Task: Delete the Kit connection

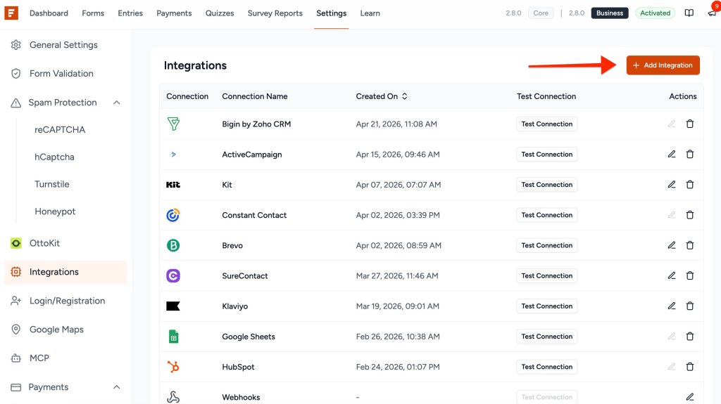Action: [x=690, y=185]
